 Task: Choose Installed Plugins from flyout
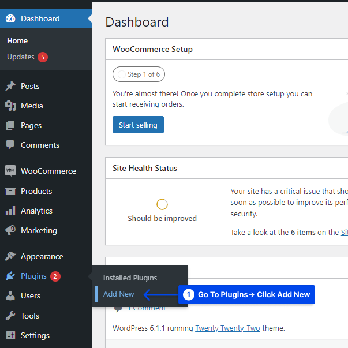click(130, 278)
